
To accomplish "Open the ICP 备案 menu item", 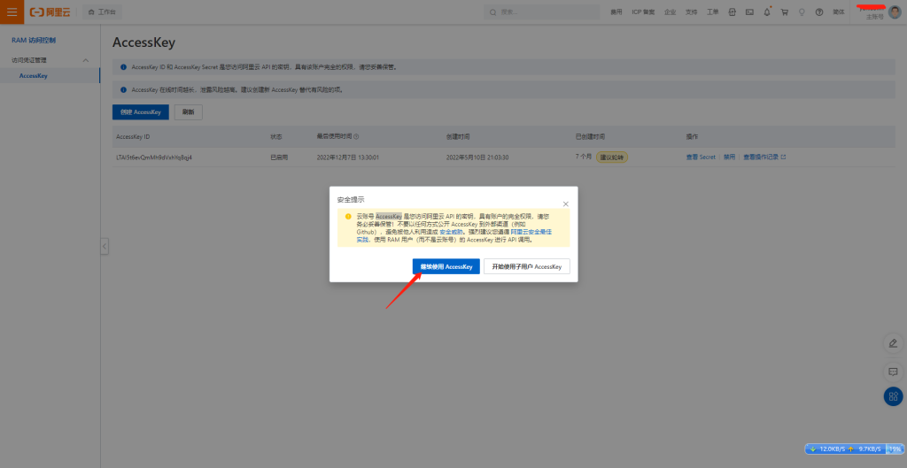I will pos(643,12).
